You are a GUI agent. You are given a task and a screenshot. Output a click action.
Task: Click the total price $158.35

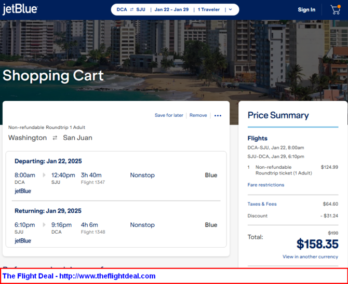pos(317,244)
